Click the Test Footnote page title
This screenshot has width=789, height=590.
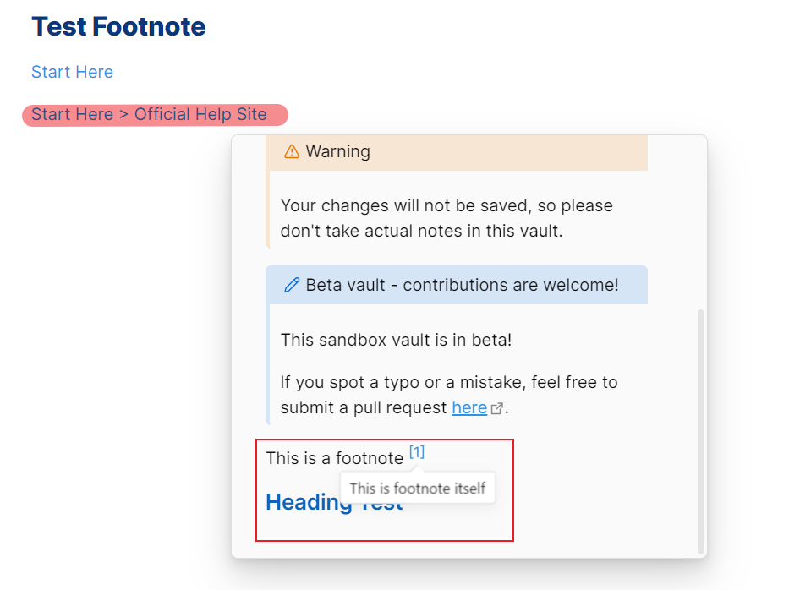point(118,27)
